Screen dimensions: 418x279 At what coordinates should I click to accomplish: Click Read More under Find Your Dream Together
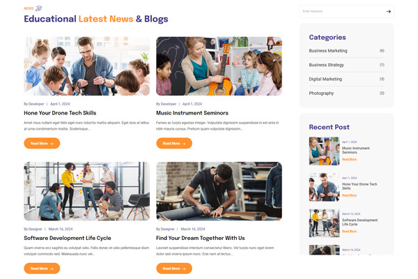174,269
